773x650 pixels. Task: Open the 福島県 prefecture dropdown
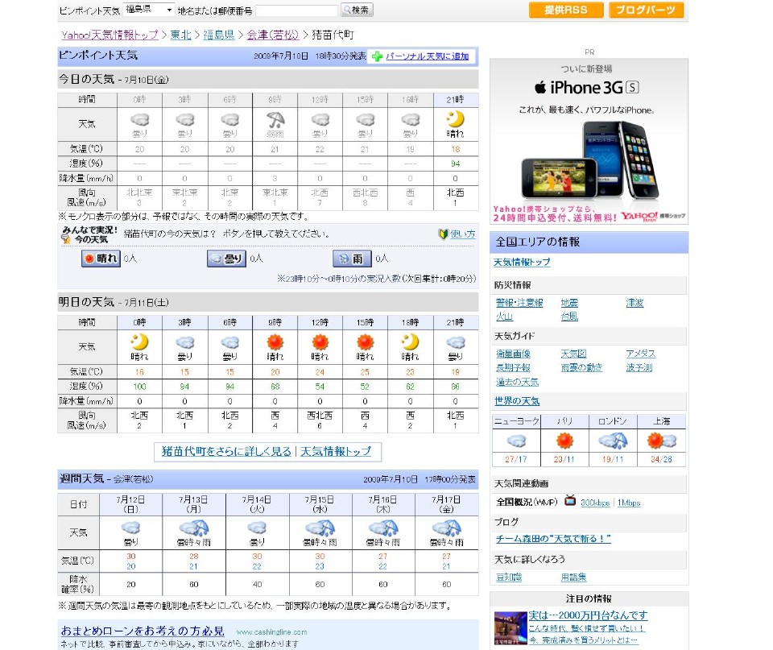[149, 10]
